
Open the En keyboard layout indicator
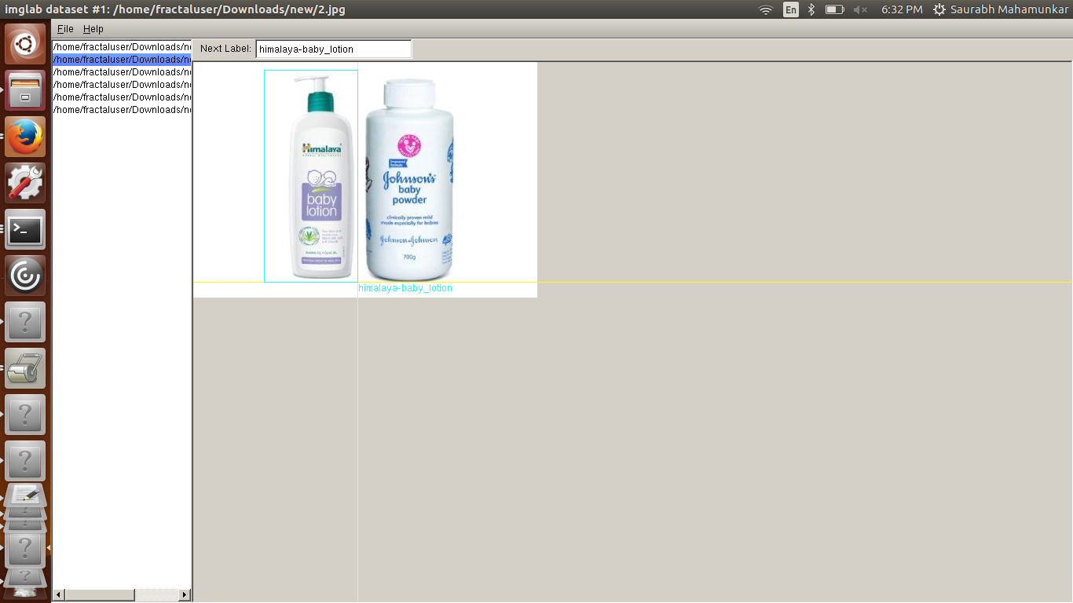(791, 9)
